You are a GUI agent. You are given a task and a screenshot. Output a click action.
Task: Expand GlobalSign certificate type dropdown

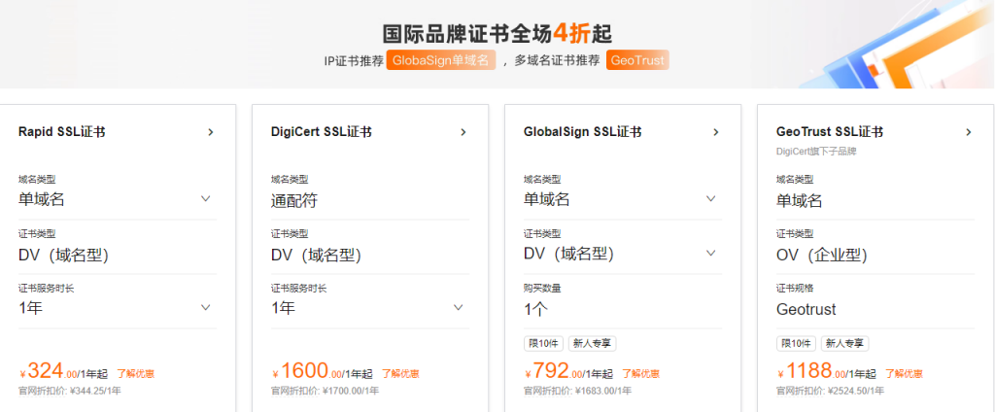(x=710, y=254)
